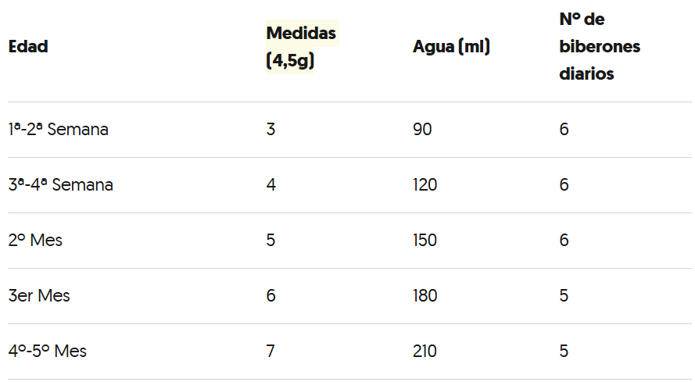This screenshot has width=695, height=382.
Task: Select the Agua (ml) column header
Action: click(451, 47)
